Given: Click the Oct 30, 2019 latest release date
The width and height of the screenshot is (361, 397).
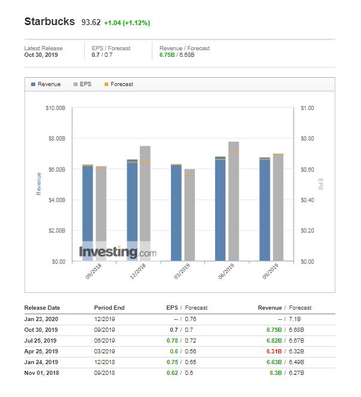Looking at the screenshot, I should click(41, 55).
